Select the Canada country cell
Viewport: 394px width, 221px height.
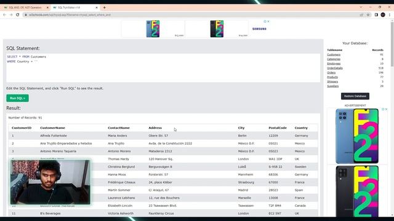300,206
